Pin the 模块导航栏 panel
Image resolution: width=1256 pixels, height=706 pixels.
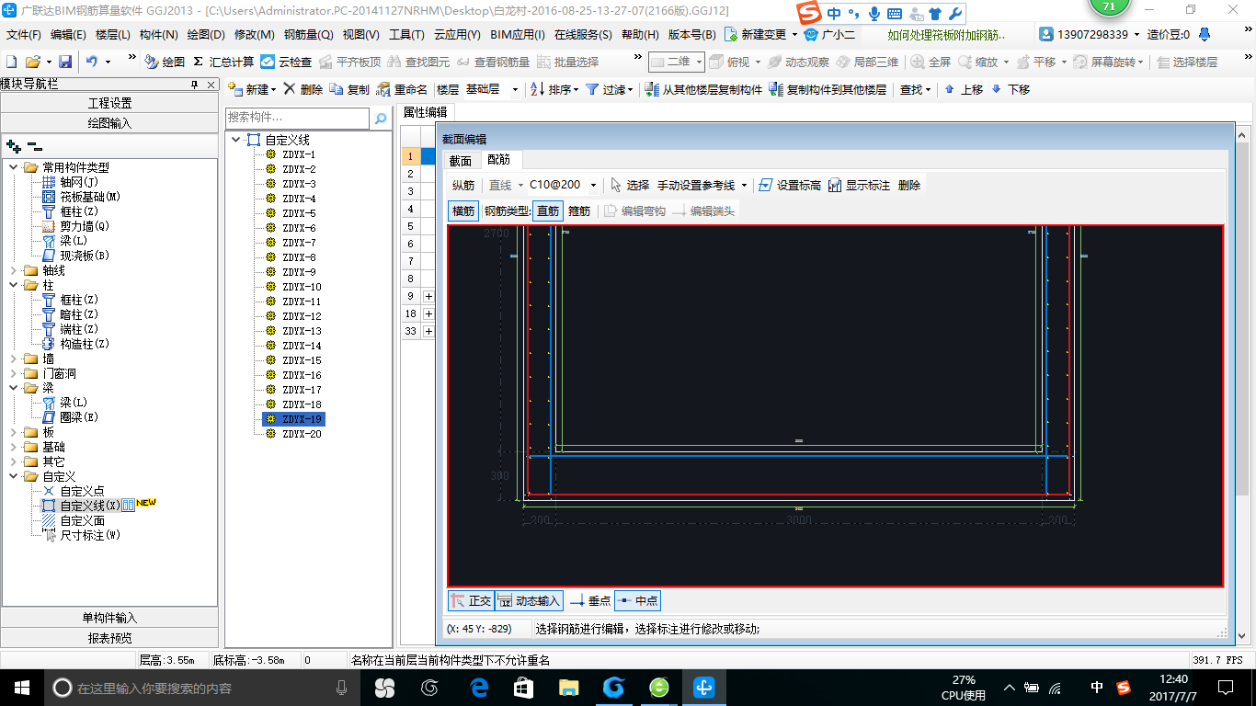(x=194, y=85)
